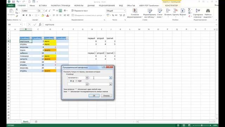Viewport: 225px width, 127px height.
Task: Click the Удалить cells icon
Action: pyautogui.click(x=175, y=11)
